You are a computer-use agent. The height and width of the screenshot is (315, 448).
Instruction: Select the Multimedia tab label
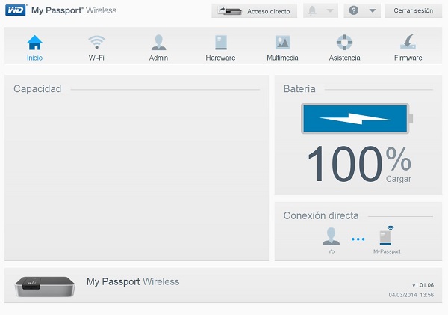[x=282, y=58]
